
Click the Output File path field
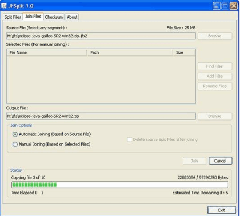pyautogui.click(x=101, y=116)
